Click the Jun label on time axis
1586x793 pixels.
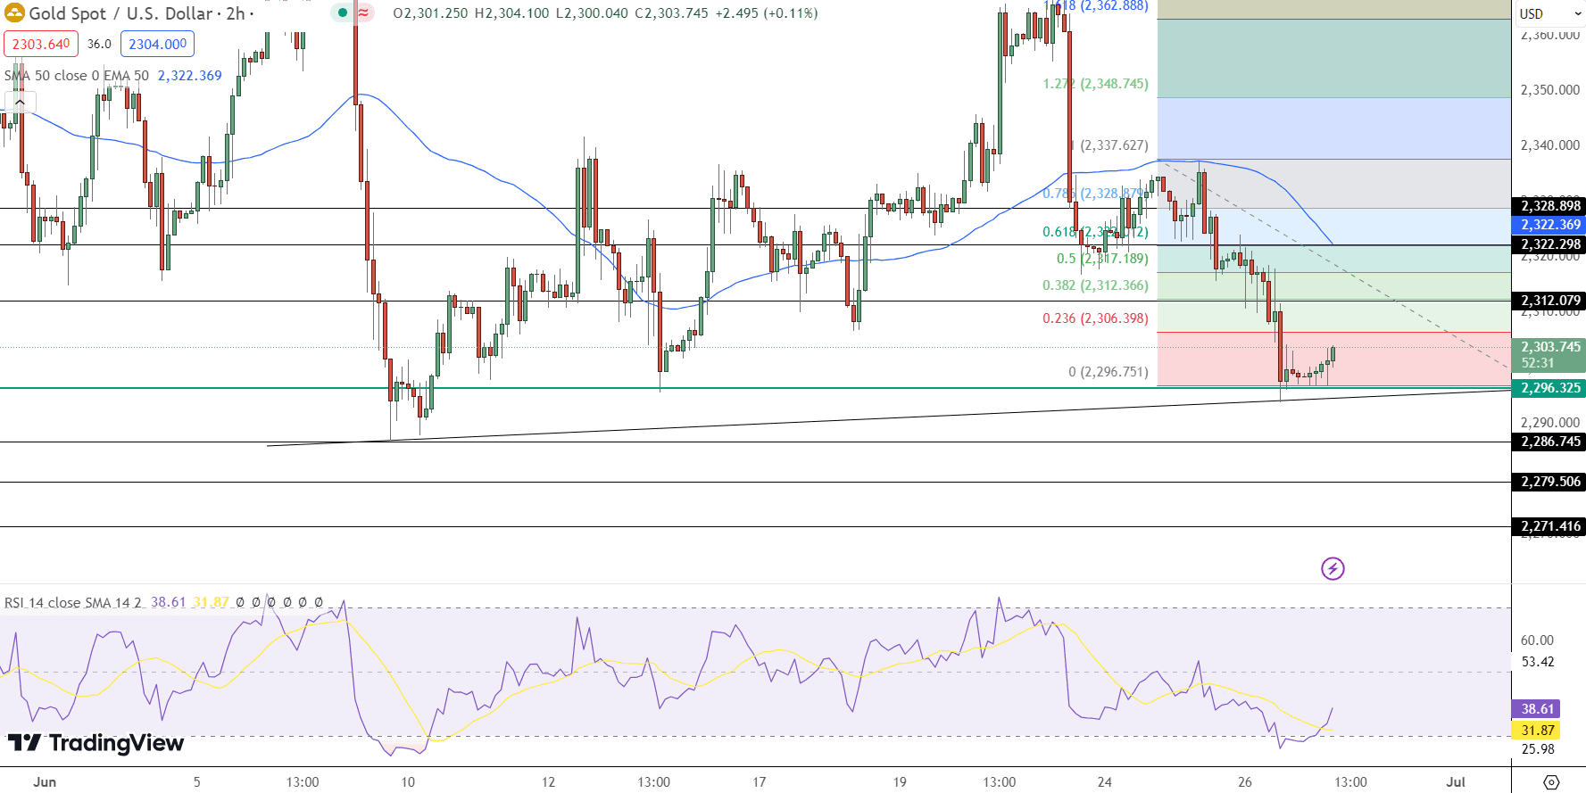(45, 782)
